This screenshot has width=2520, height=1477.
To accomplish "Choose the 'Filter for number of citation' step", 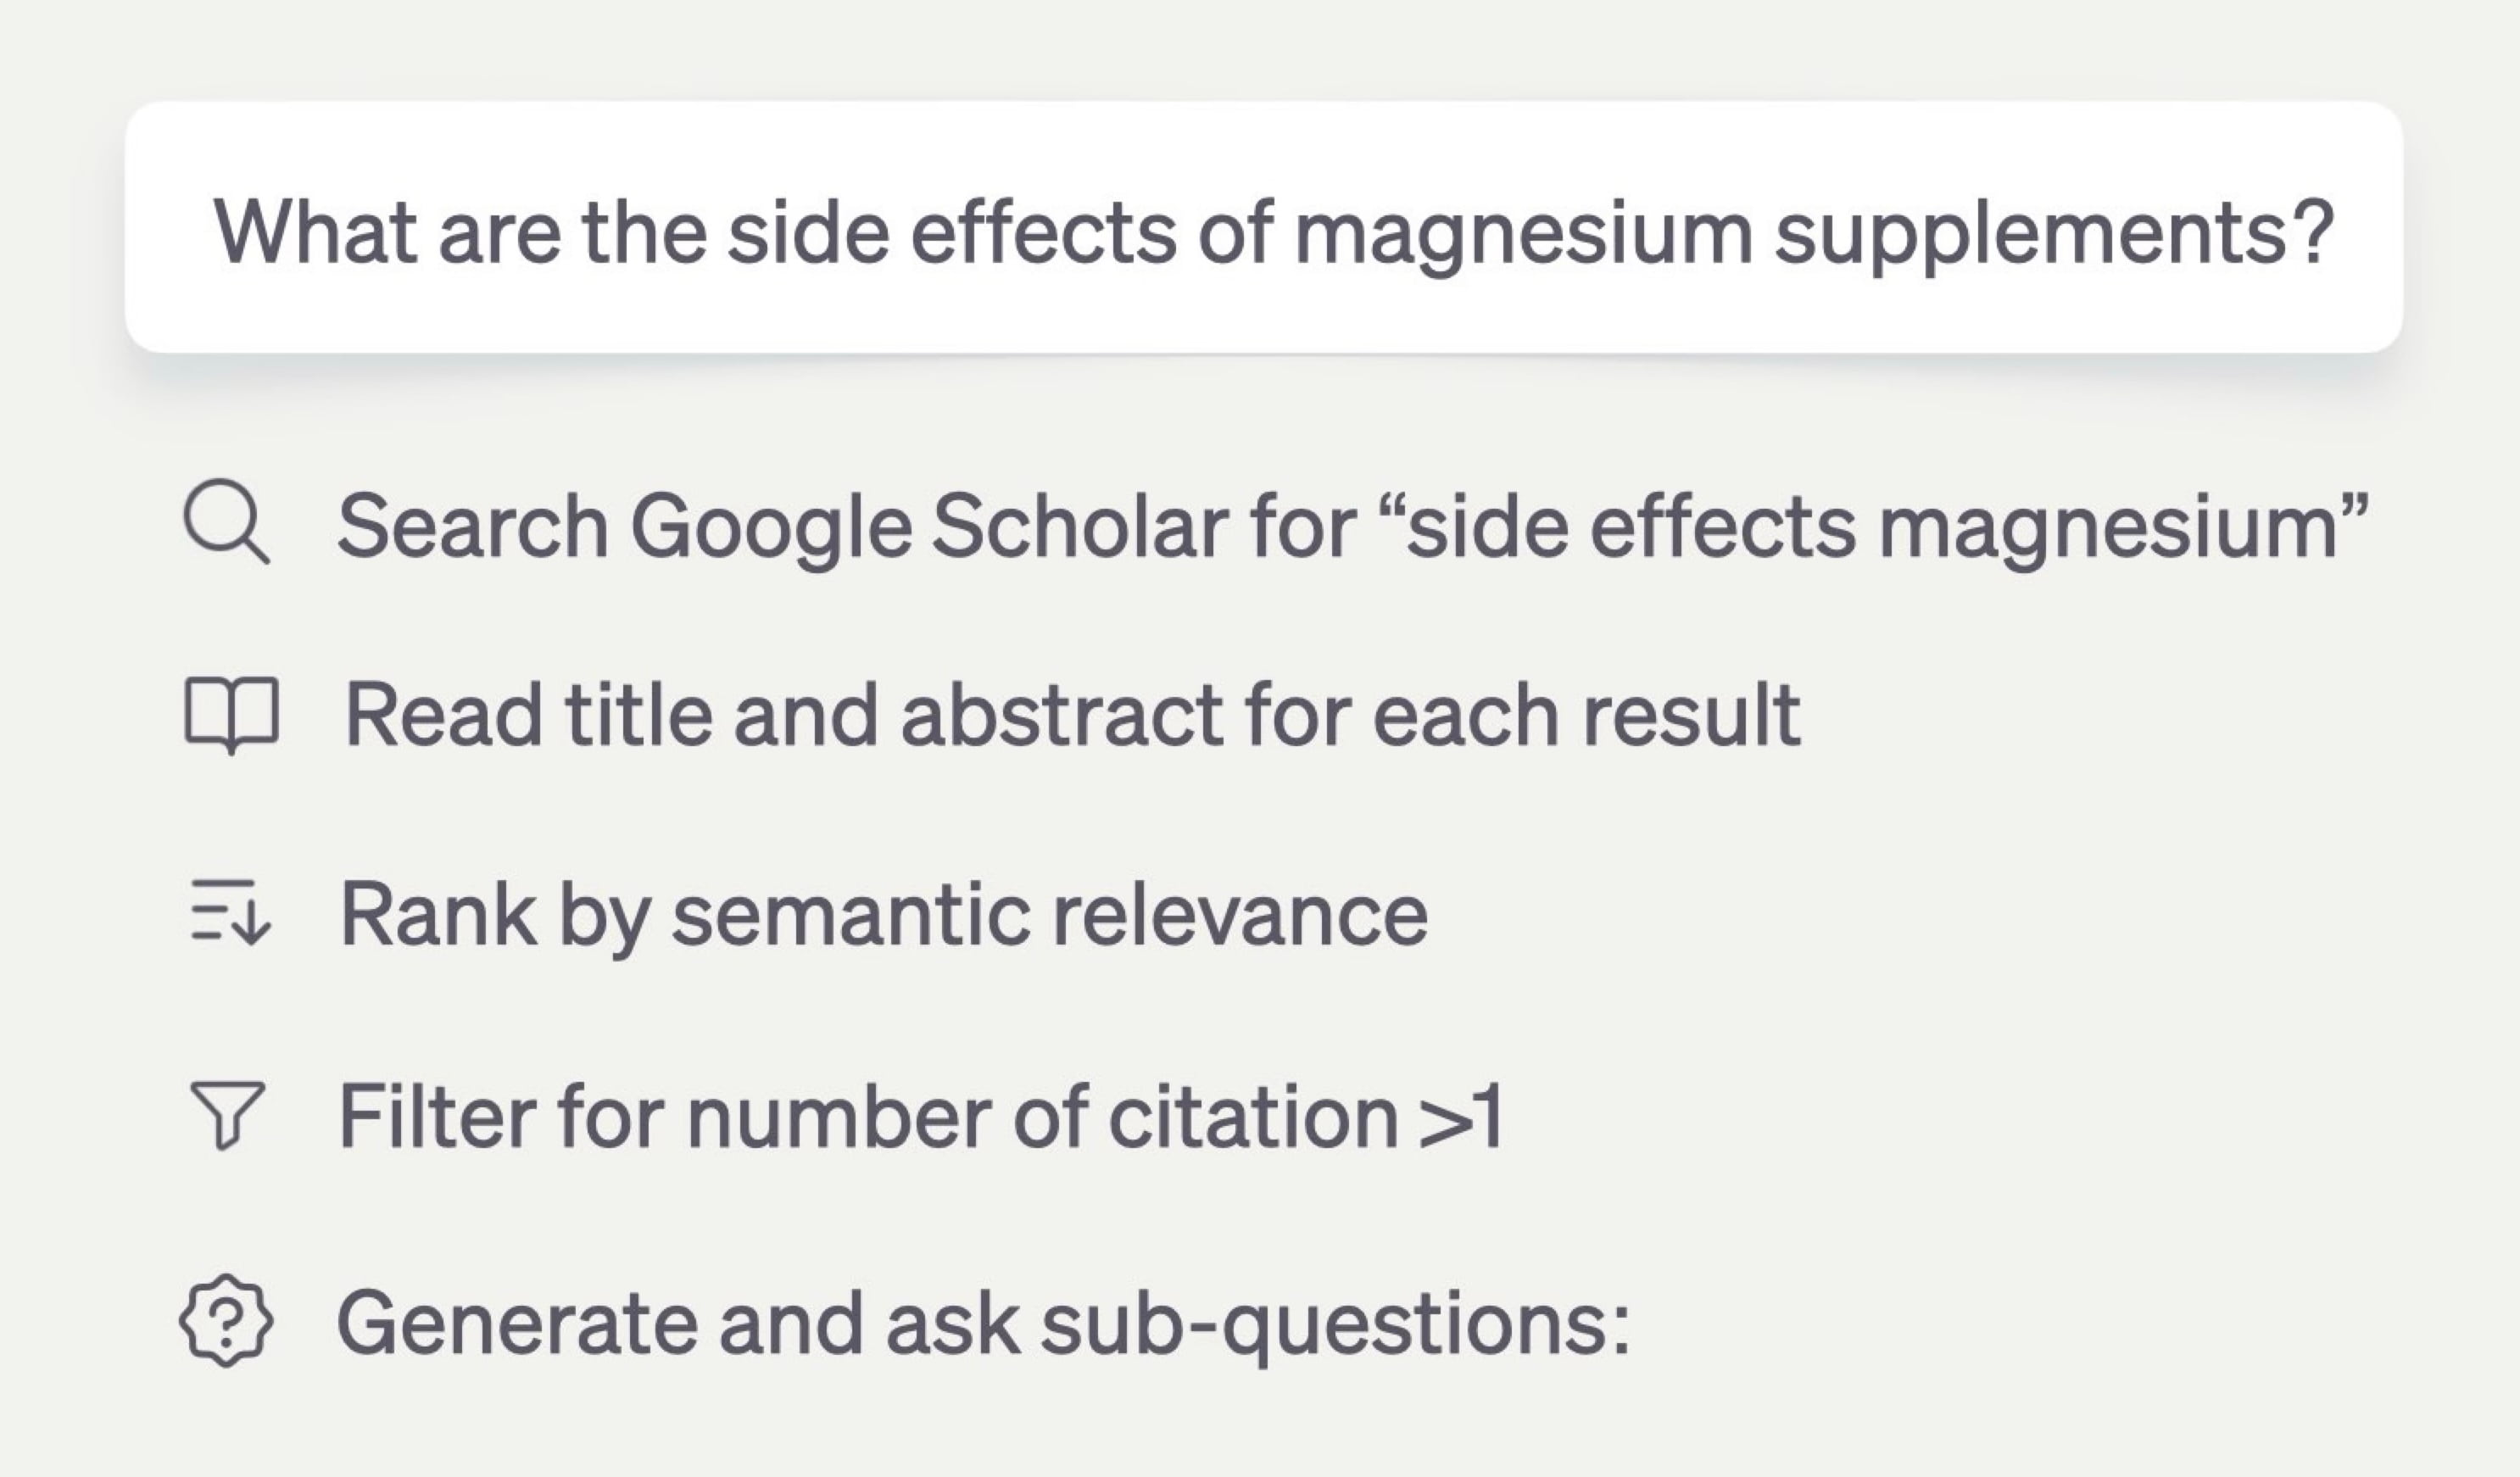I will click(x=920, y=1116).
